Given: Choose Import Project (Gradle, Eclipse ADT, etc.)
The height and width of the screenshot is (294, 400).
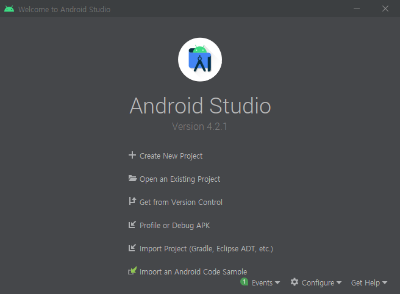Looking at the screenshot, I should (x=206, y=249).
